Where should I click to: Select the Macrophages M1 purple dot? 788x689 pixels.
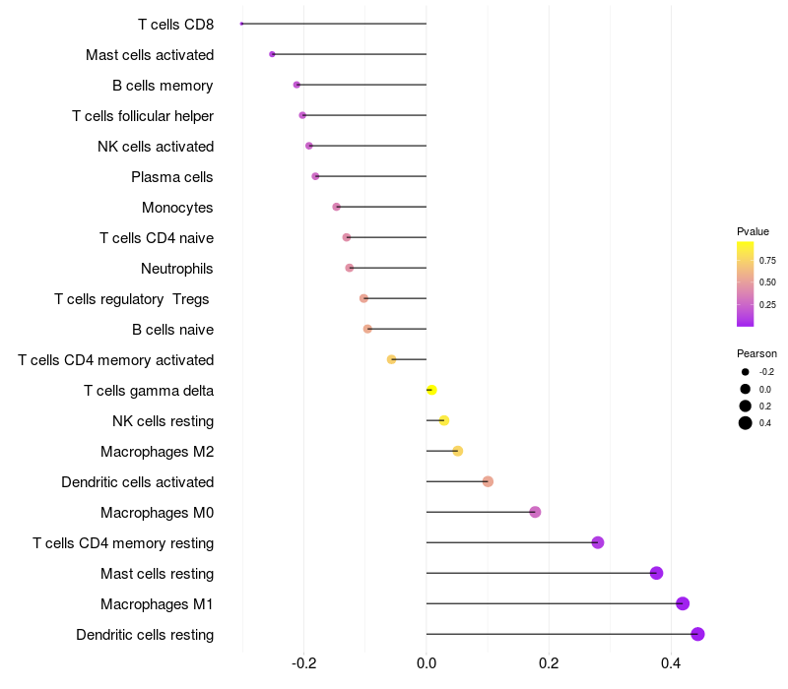point(683,603)
